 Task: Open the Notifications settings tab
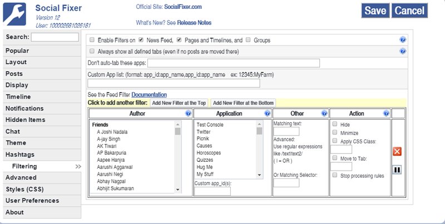coord(42,108)
